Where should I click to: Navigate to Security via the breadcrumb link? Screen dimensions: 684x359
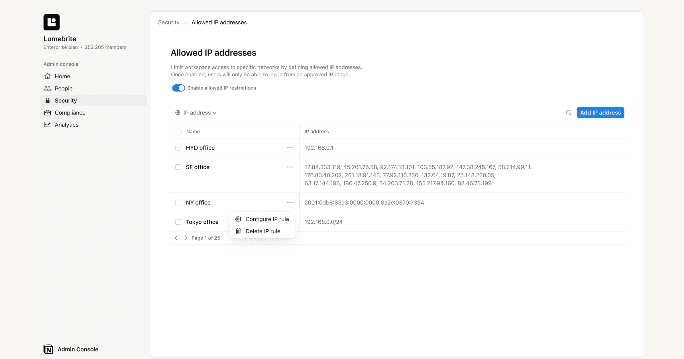(168, 22)
